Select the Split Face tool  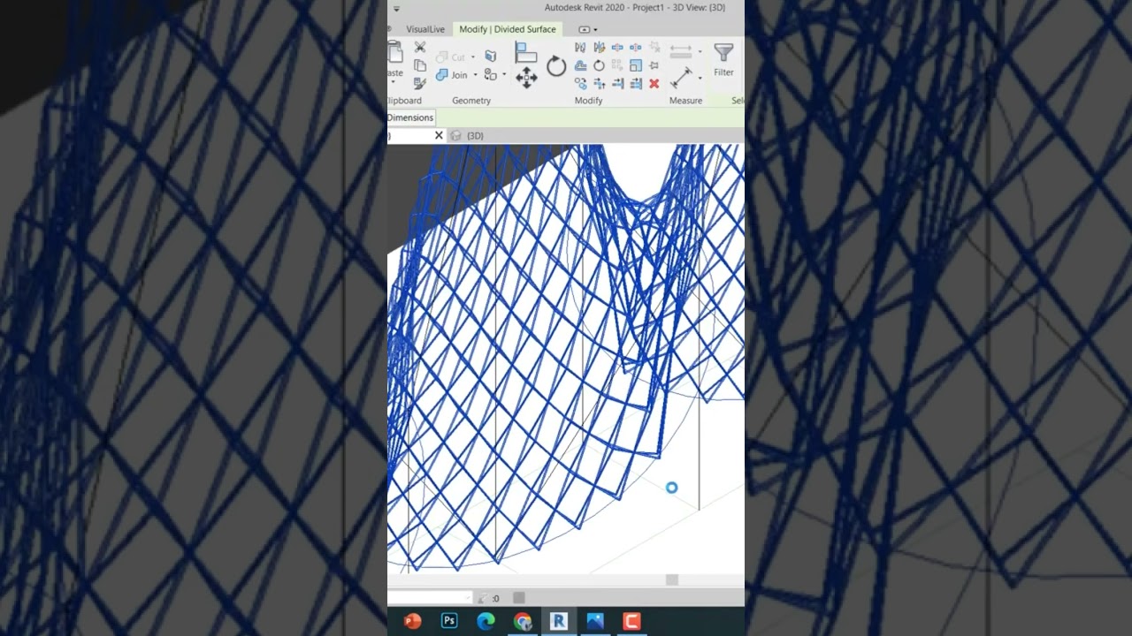(x=491, y=57)
